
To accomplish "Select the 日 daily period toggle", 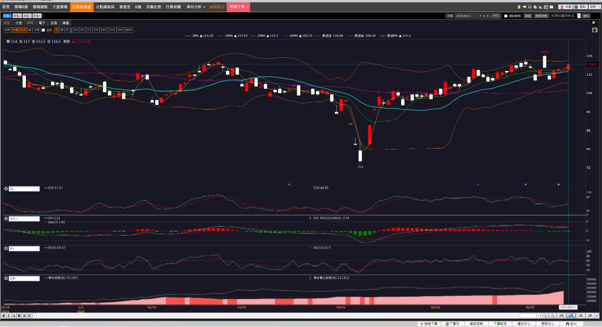I will 56,30.
